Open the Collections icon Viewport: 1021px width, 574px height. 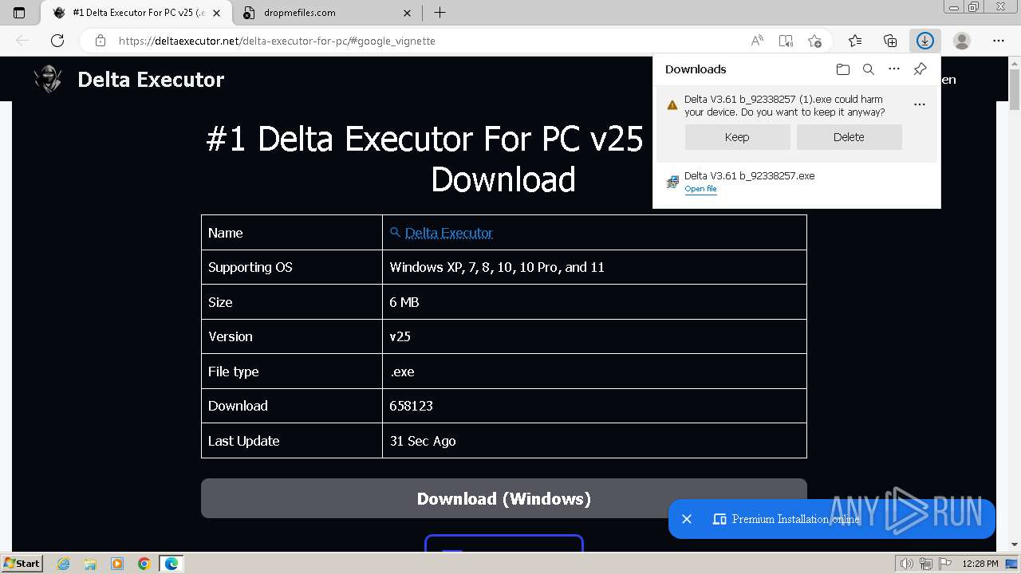(890, 41)
